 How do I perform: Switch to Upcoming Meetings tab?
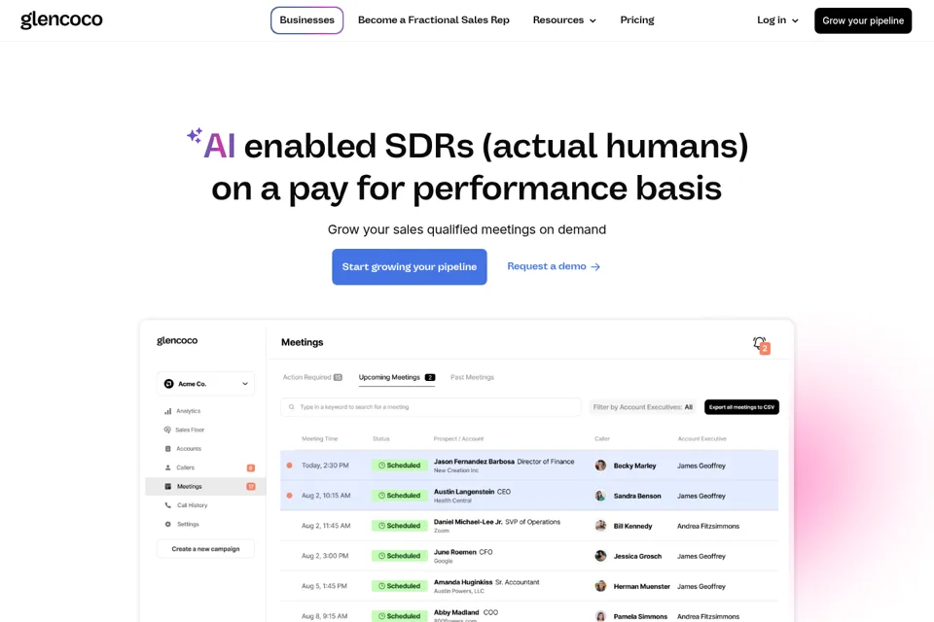click(397, 377)
